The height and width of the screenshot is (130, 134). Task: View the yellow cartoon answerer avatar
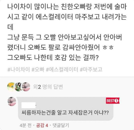(11, 87)
